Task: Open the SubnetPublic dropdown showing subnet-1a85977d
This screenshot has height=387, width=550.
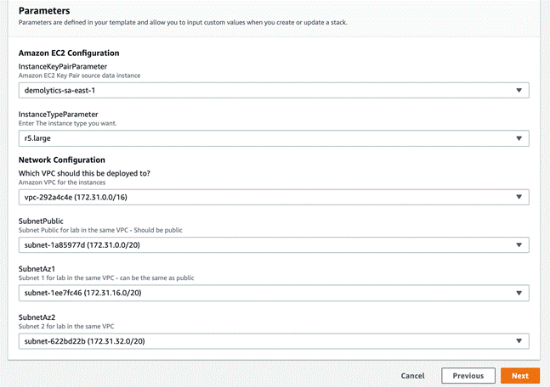Action: [x=274, y=244]
